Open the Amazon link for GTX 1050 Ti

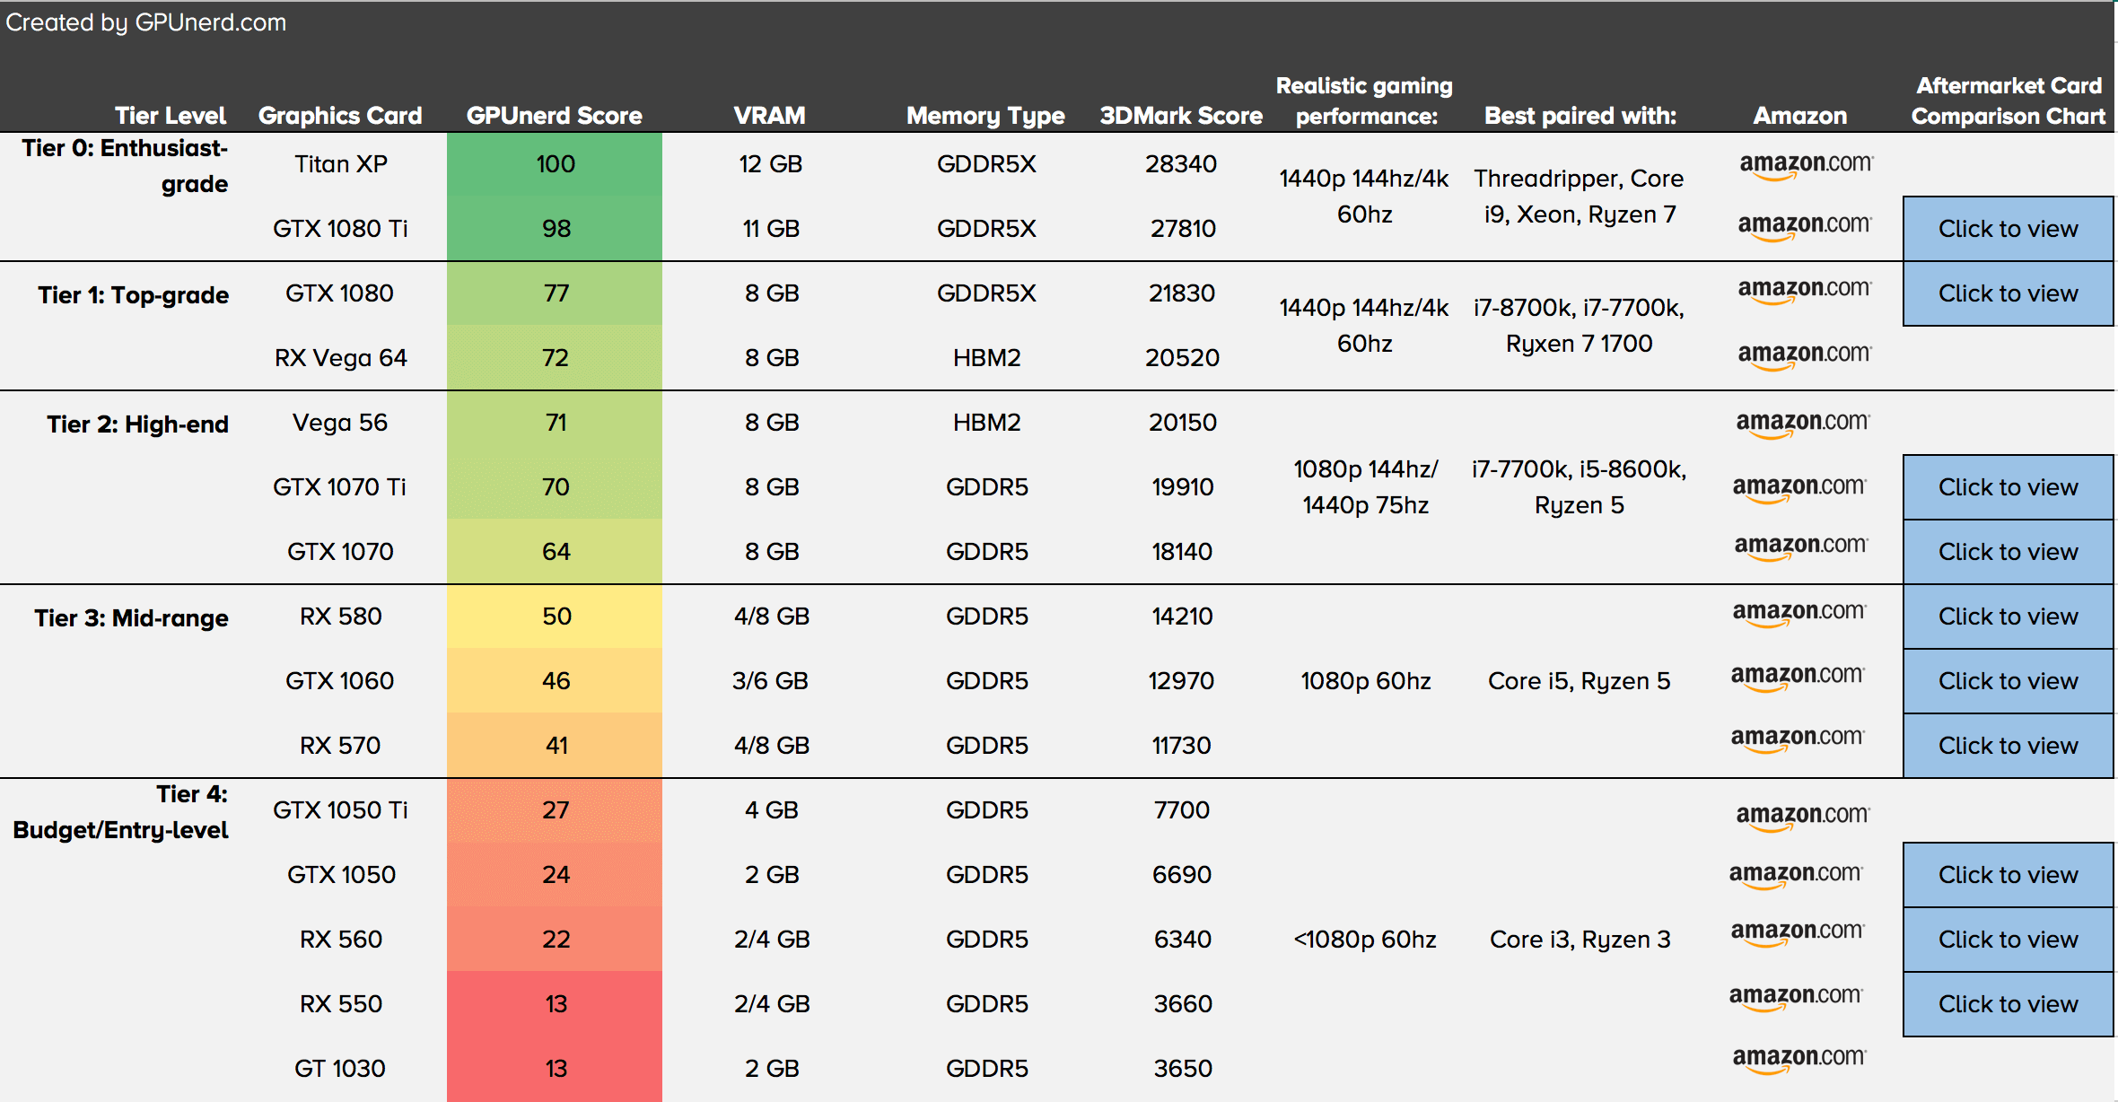(1802, 816)
